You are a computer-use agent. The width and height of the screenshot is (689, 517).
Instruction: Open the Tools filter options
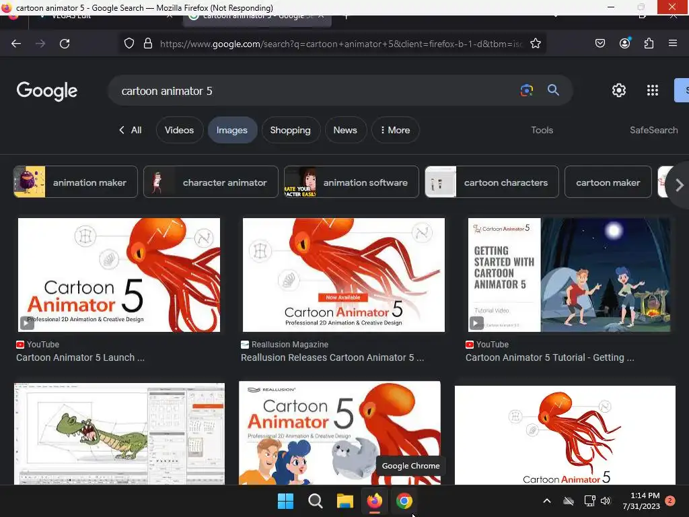(x=542, y=130)
